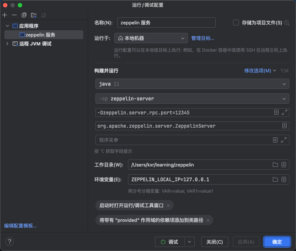
Task: Click the 远程 JVM 调试 node icon
Action: tap(15, 44)
